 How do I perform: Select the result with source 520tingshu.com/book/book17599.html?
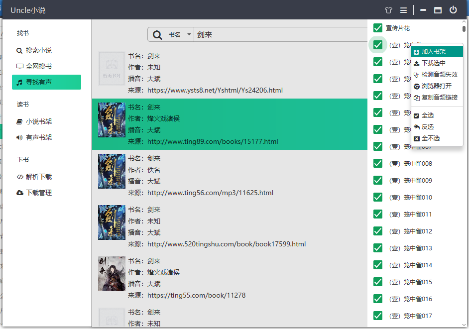(x=230, y=226)
